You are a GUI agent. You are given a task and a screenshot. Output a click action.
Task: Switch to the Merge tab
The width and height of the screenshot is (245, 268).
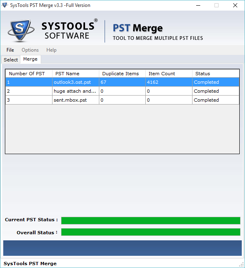click(x=30, y=59)
